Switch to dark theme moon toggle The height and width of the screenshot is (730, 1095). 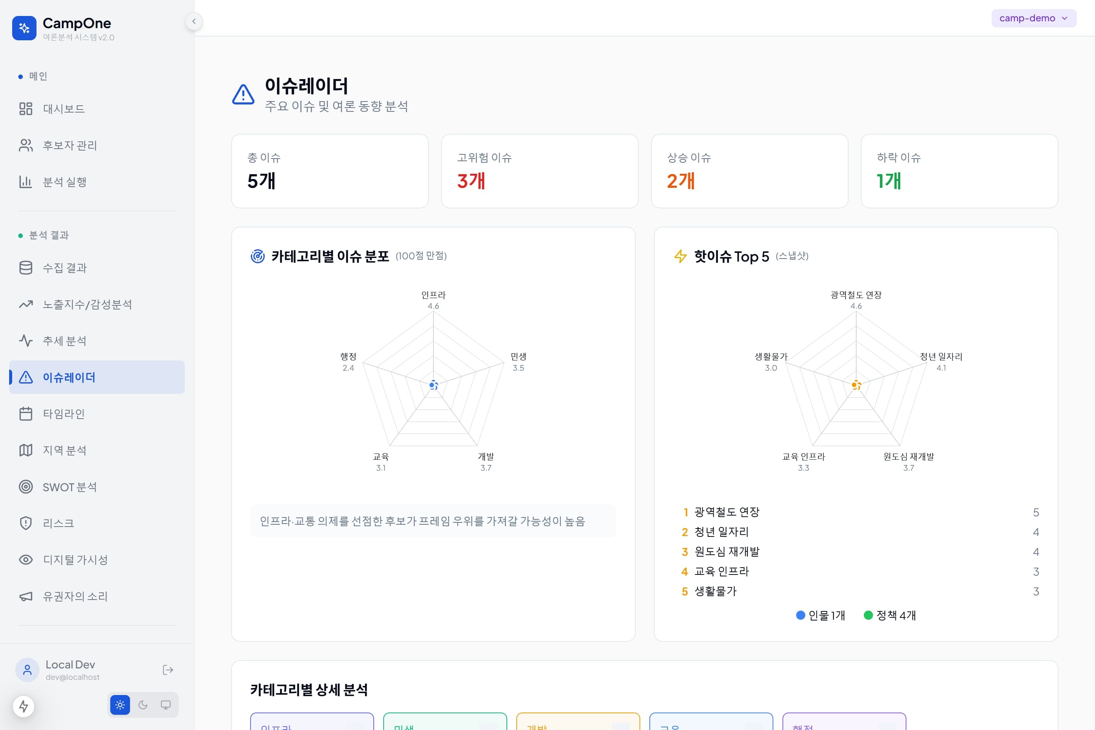pyautogui.click(x=143, y=705)
